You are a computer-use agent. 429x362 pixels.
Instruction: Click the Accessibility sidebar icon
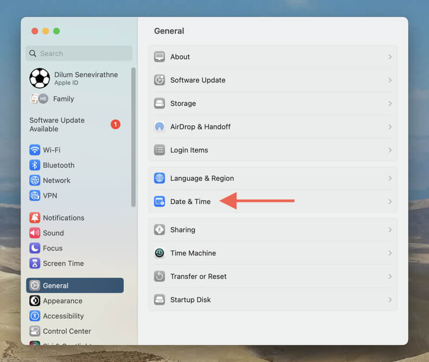tap(35, 316)
